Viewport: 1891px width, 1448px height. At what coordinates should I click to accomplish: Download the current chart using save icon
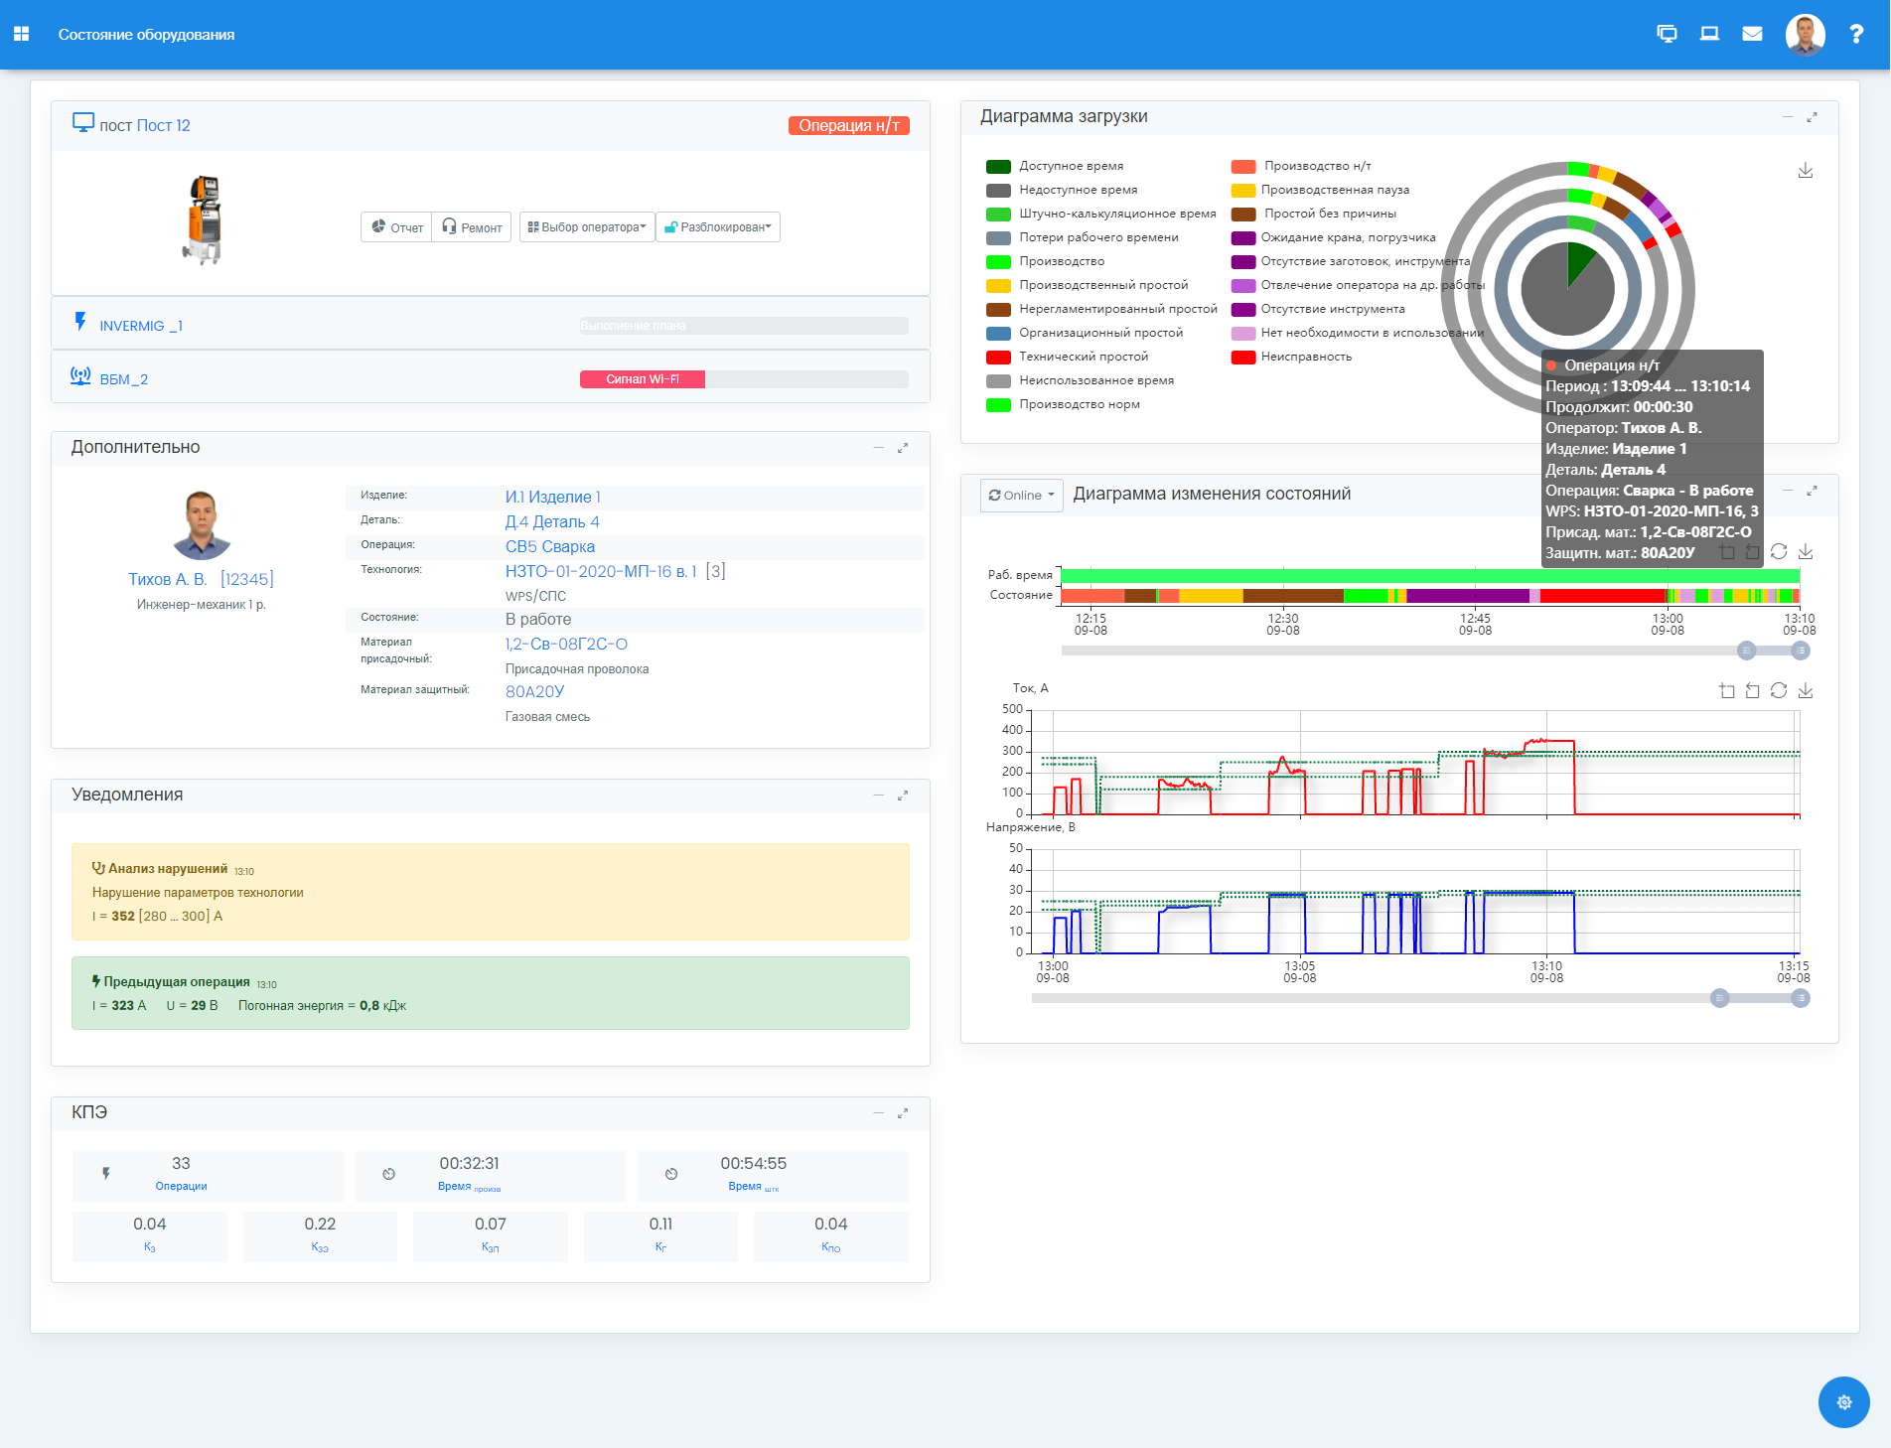click(1805, 690)
